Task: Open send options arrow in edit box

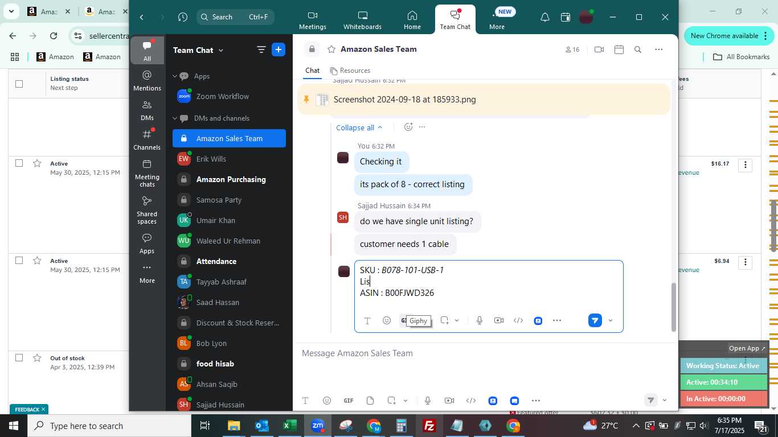Action: point(611,320)
